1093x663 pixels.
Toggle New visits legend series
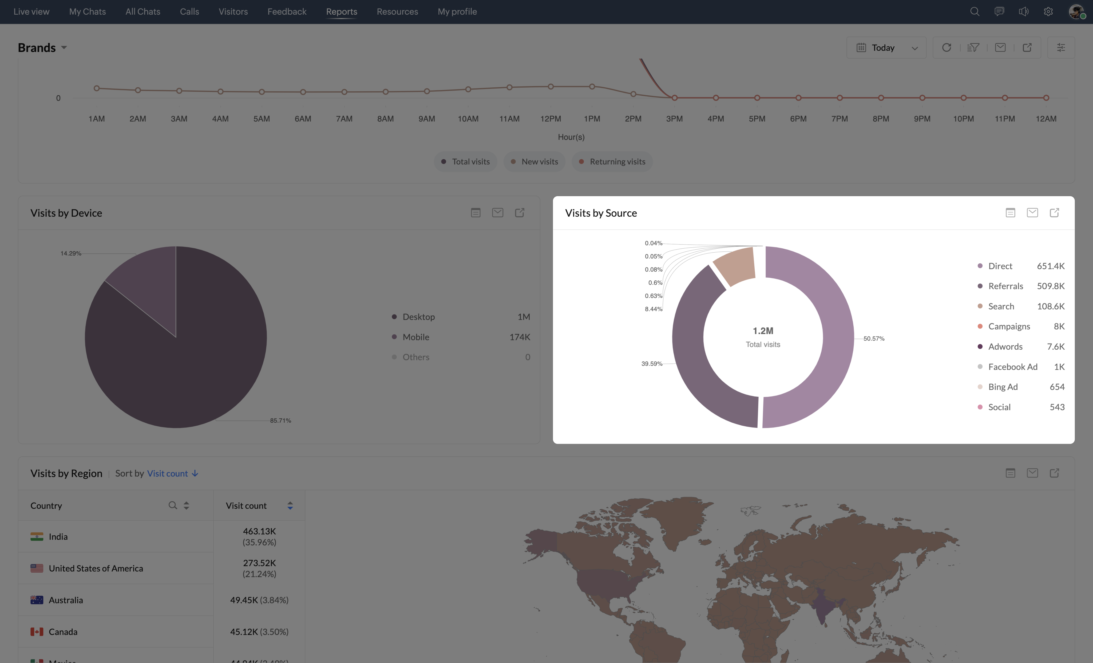(534, 162)
